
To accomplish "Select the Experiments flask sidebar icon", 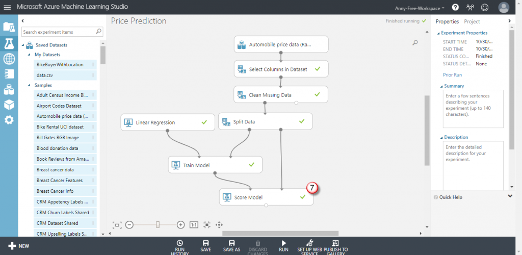I will [x=9, y=44].
